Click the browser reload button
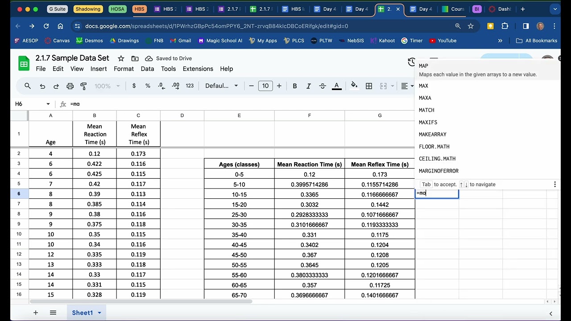 pyautogui.click(x=46, y=26)
